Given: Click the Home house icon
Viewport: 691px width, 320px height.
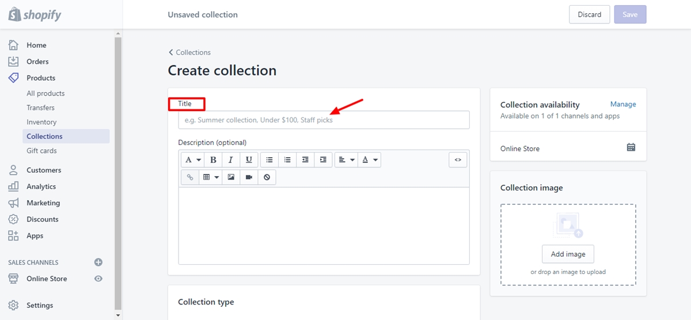Looking at the screenshot, I should coord(13,45).
